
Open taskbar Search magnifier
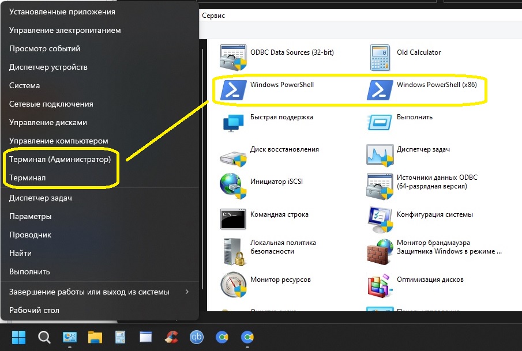click(44, 337)
